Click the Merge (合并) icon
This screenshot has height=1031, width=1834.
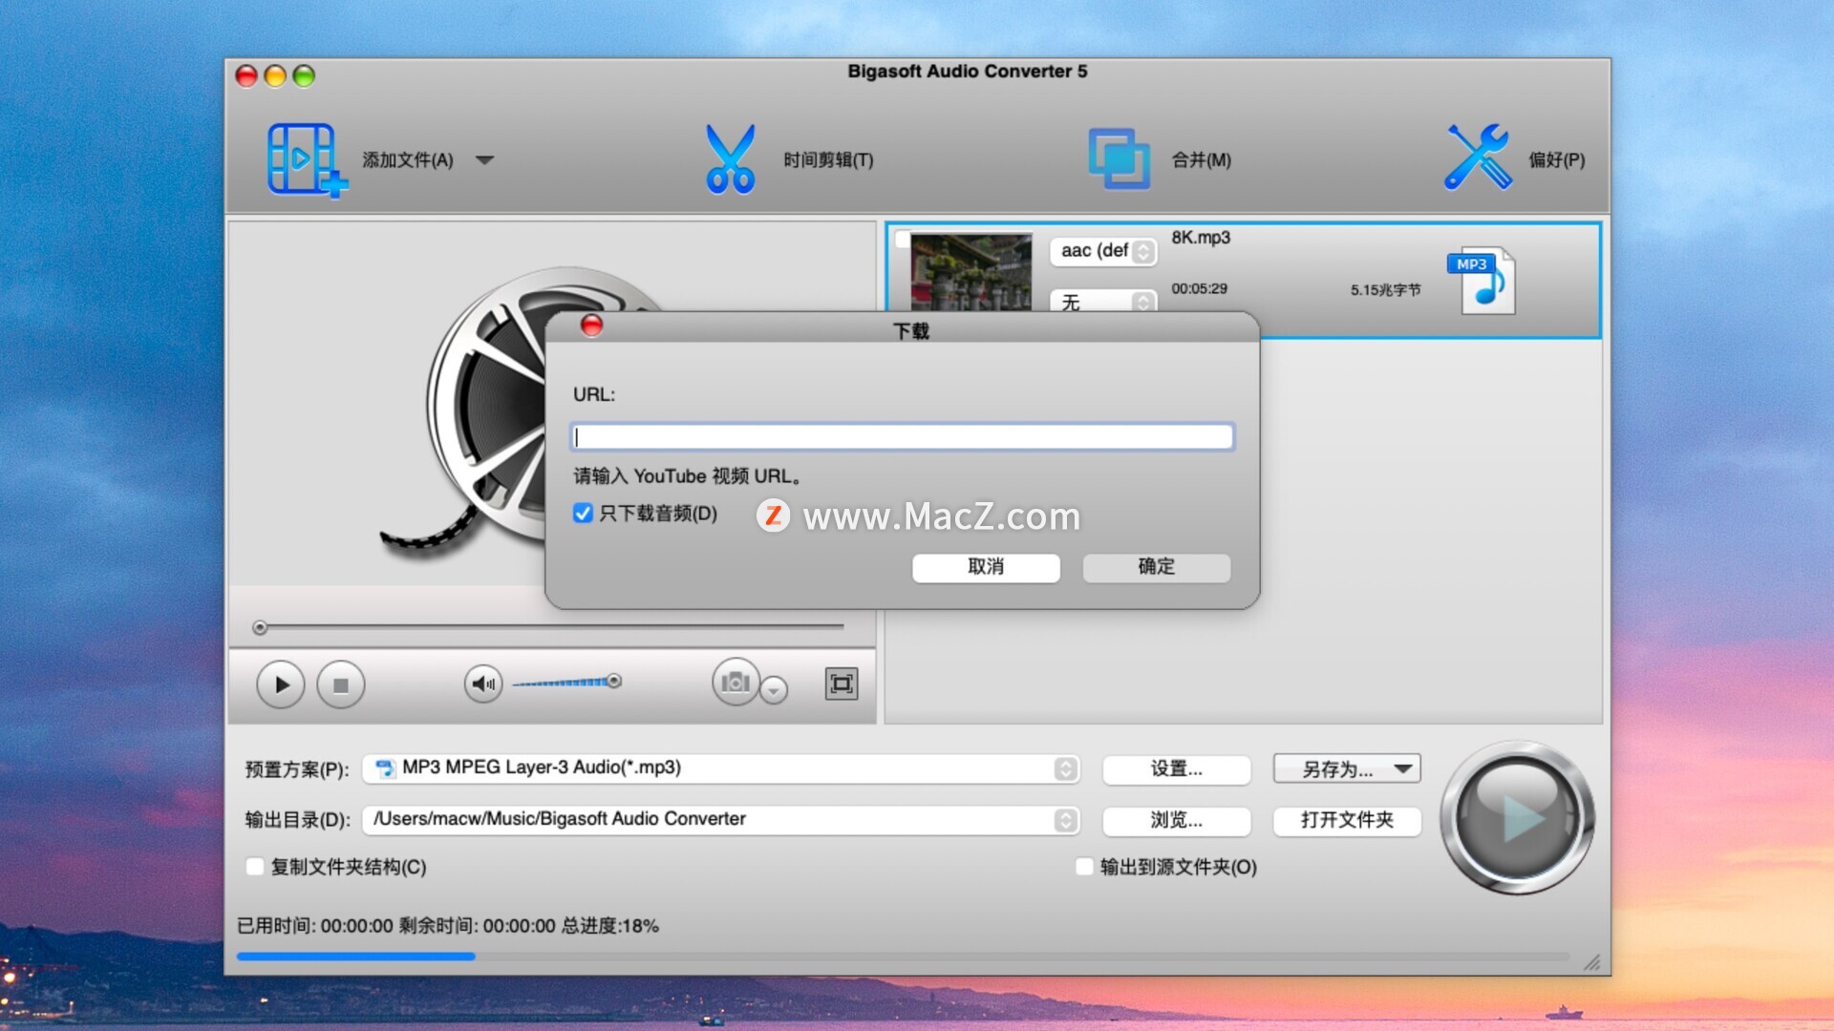(x=1119, y=159)
